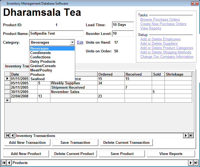Select the 26/11/2005 date cell
Viewport: 200px width, 167px height.
24,87
